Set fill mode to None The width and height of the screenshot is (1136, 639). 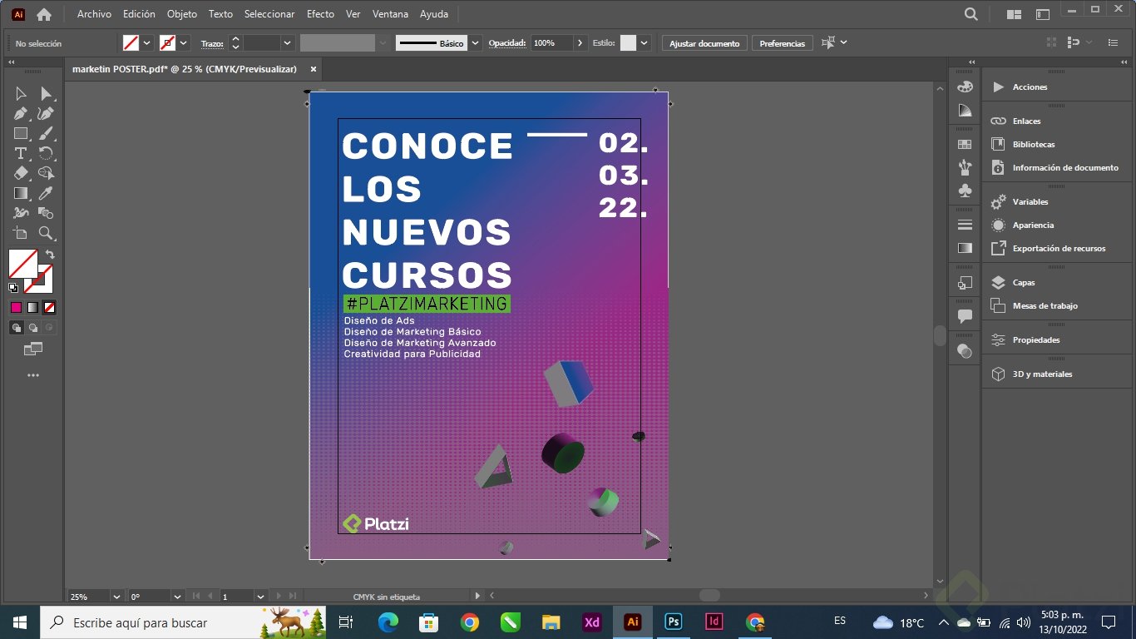click(x=49, y=308)
